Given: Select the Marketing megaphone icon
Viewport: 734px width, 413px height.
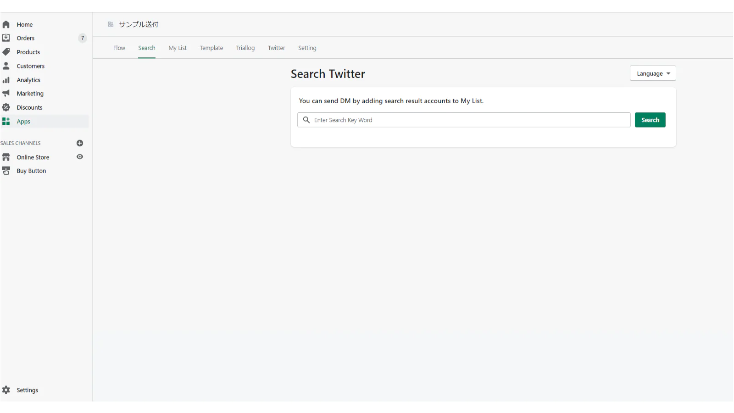Looking at the screenshot, I should pyautogui.click(x=6, y=93).
